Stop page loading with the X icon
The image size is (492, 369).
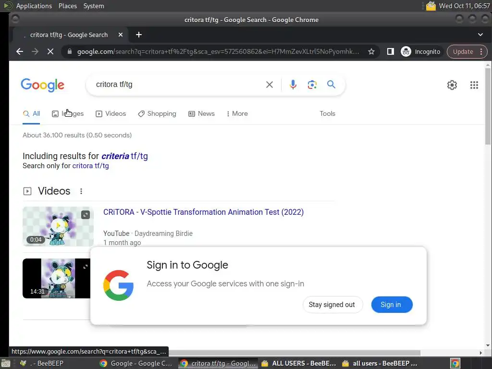[x=50, y=51]
